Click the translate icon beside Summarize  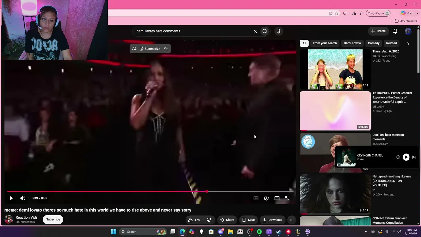(x=166, y=49)
